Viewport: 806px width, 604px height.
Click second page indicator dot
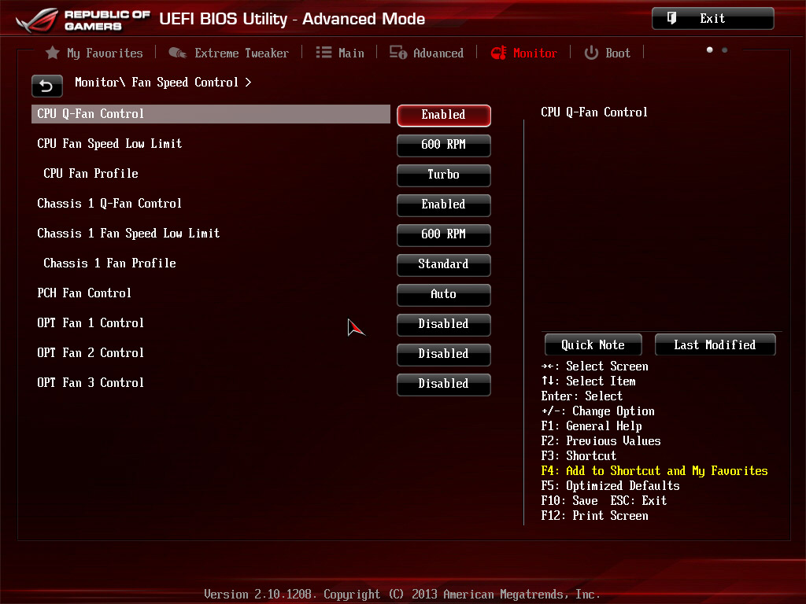point(725,50)
